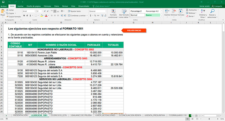Viewport: 225px width, 121px height.
Task: Apply accounting currency format
Action: [x=91, y=15]
